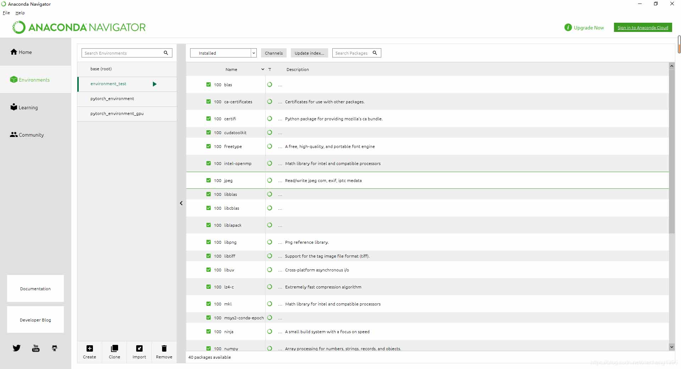Click the type circle icon for libpng
Screen dimensions: 681x369
[270, 242]
